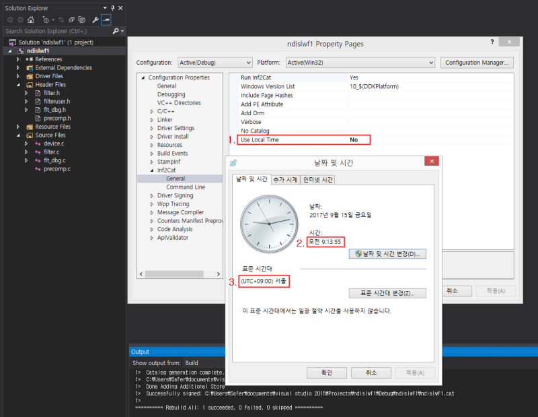Collapse the Inf2Cat property node
The height and width of the screenshot is (417, 538).
(152, 170)
